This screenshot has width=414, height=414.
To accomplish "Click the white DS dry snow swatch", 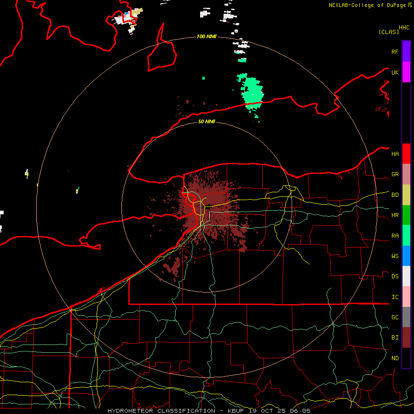I will [x=406, y=276].
